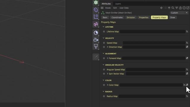Select the screen download icon in sidebar
Image resolution: width=190 pixels, height=107 pixels.
point(96,46)
